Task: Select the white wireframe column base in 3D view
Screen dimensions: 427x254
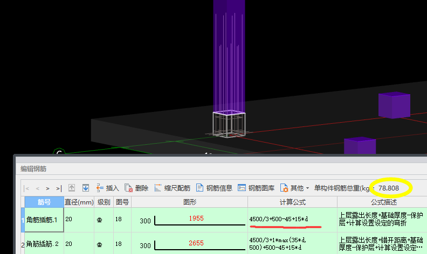Action: 229,124
